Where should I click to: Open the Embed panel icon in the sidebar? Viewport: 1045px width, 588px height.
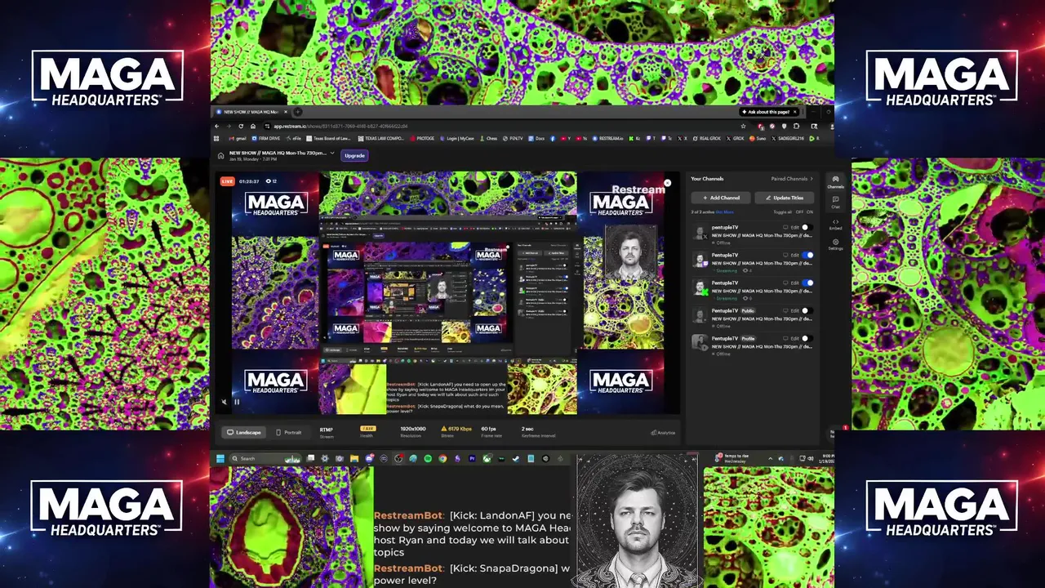[835, 224]
